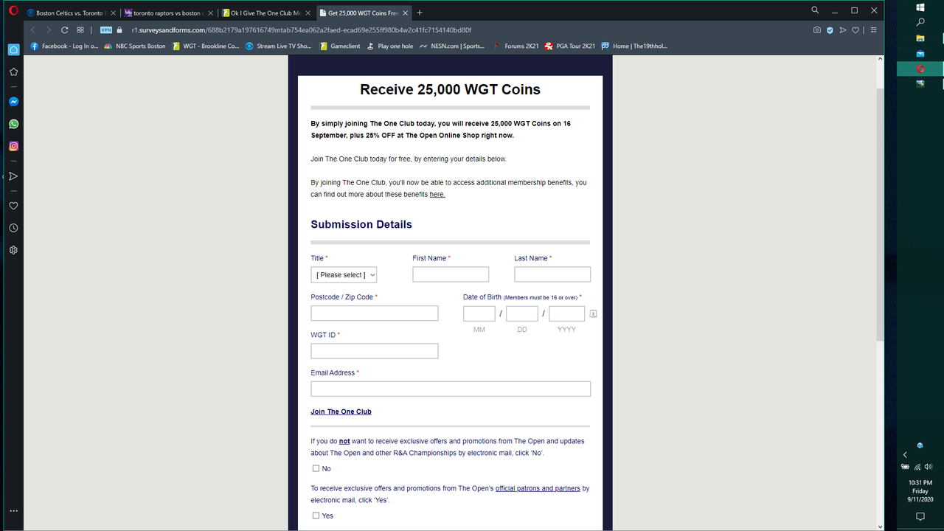Viewport: 944px width, 531px height.
Task: Open the heart icon in sidebar
Action: tap(13, 206)
